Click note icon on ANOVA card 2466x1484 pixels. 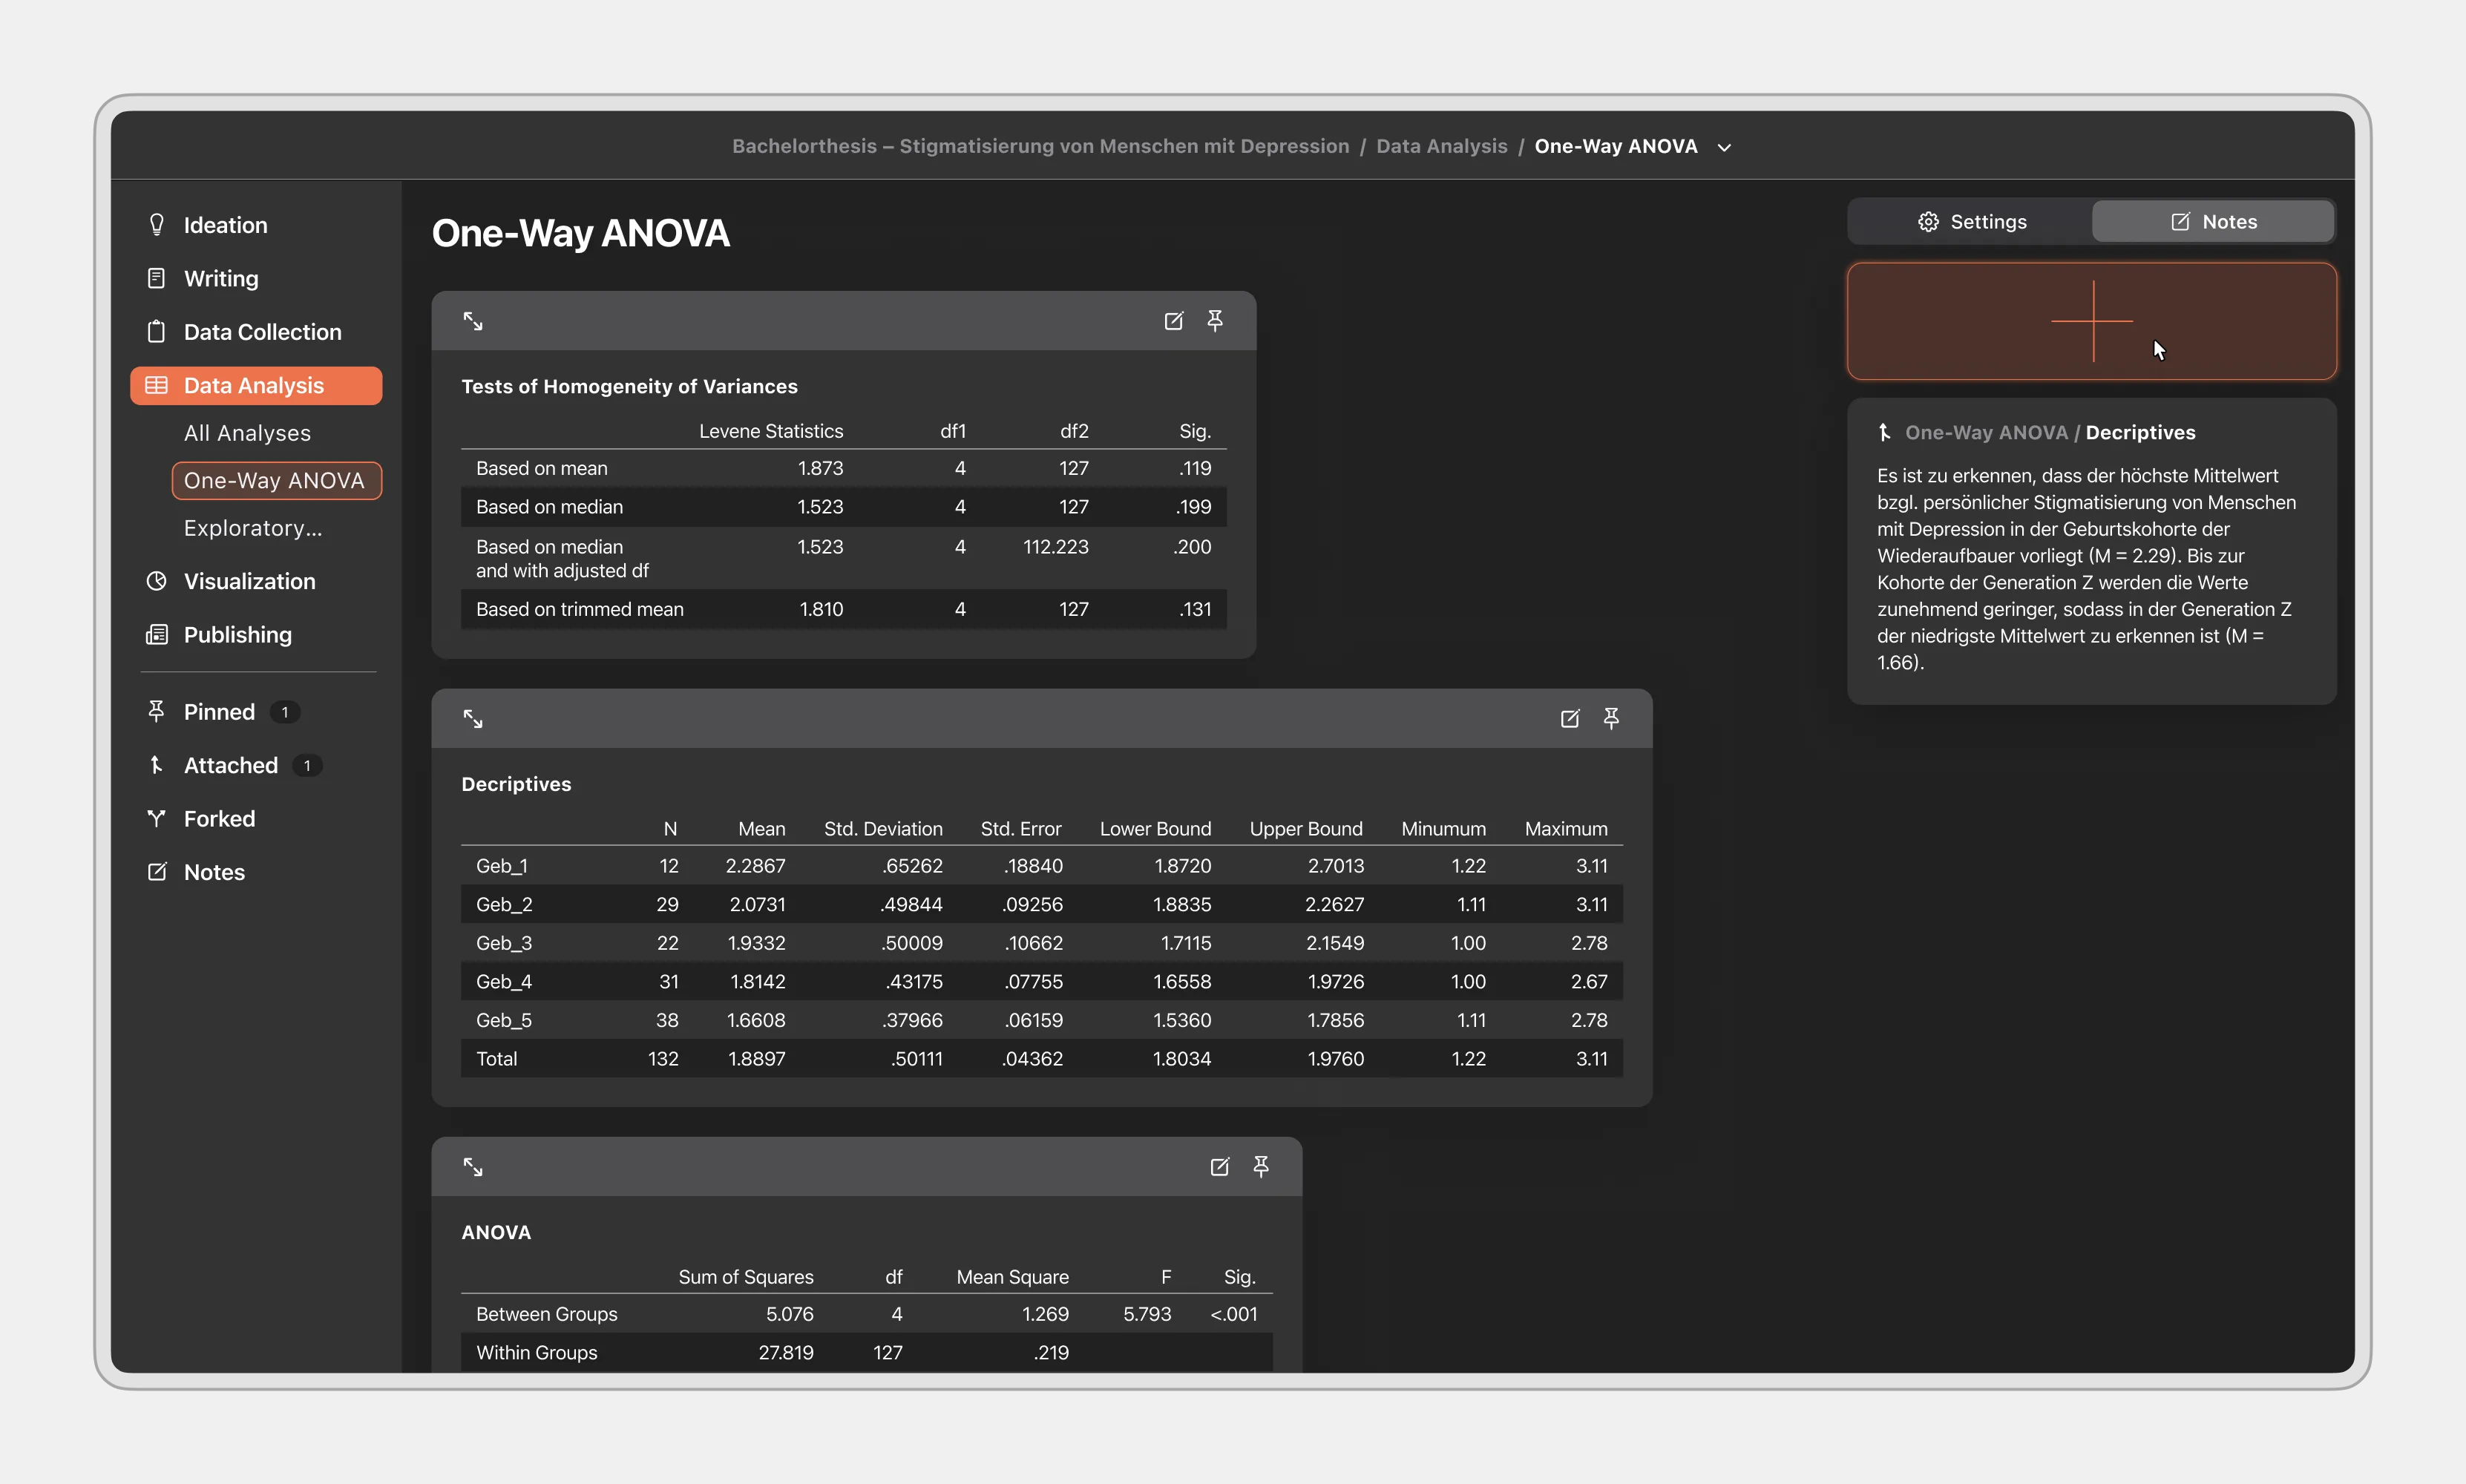coord(1219,1167)
